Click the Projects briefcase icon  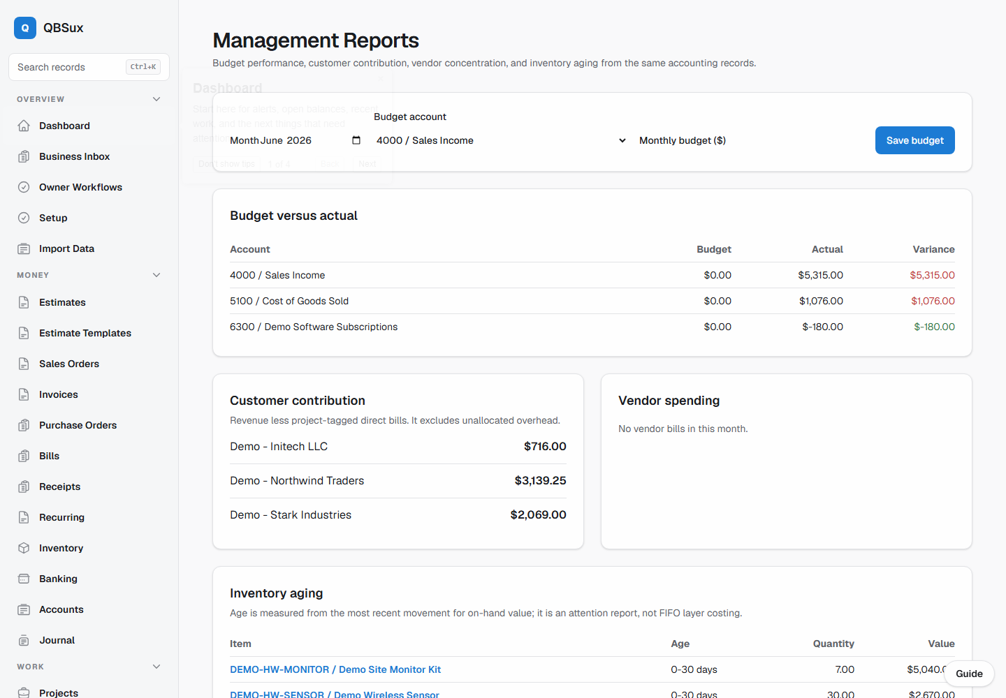click(x=24, y=692)
